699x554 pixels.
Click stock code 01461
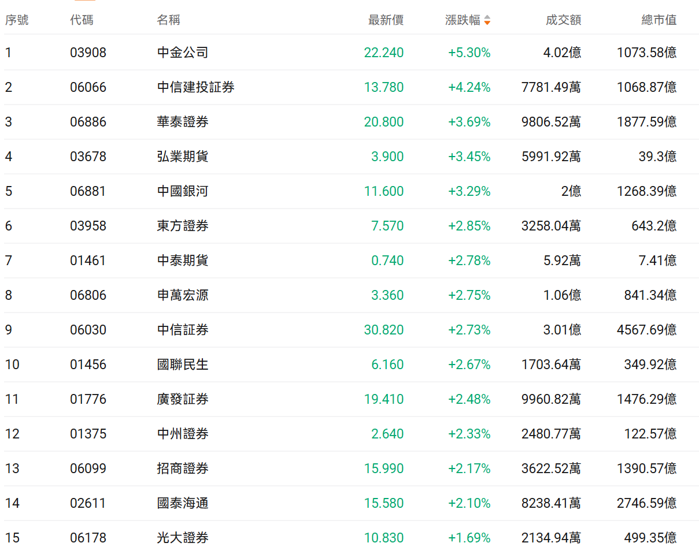coord(88,261)
